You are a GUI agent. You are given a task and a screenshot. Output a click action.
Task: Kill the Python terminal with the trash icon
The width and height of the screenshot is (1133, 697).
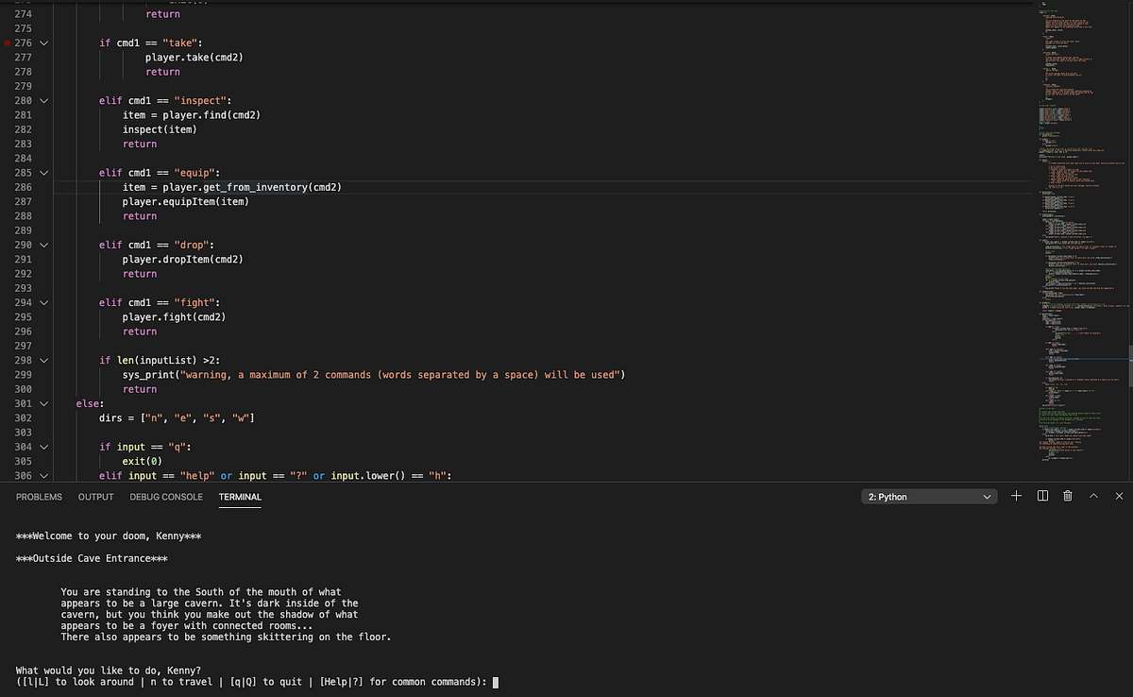[x=1067, y=495]
